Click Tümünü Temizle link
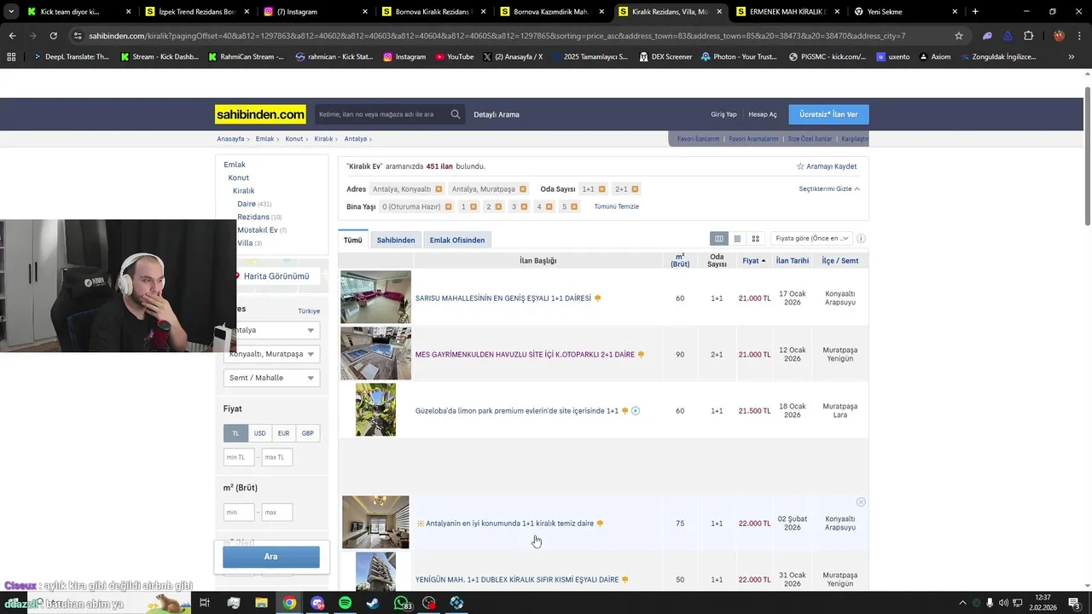The height and width of the screenshot is (614, 1092). click(616, 206)
